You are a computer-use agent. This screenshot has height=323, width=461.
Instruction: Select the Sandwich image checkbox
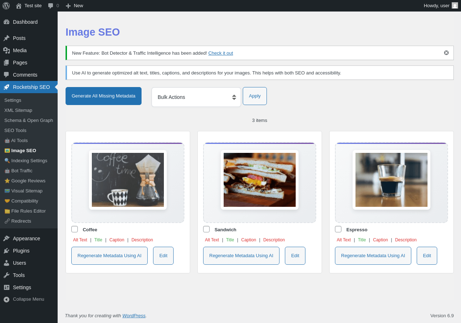pyautogui.click(x=206, y=229)
